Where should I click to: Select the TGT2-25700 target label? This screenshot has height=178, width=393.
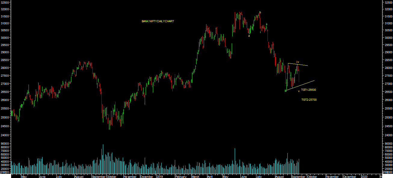point(309,100)
